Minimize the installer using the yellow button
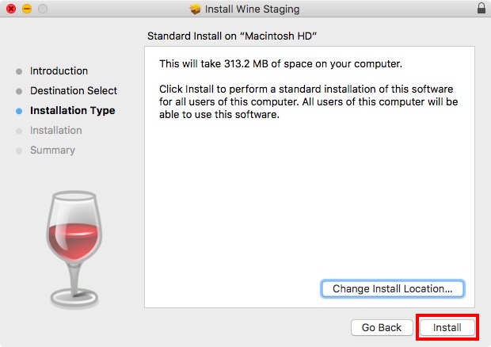The width and height of the screenshot is (491, 347). [26, 10]
